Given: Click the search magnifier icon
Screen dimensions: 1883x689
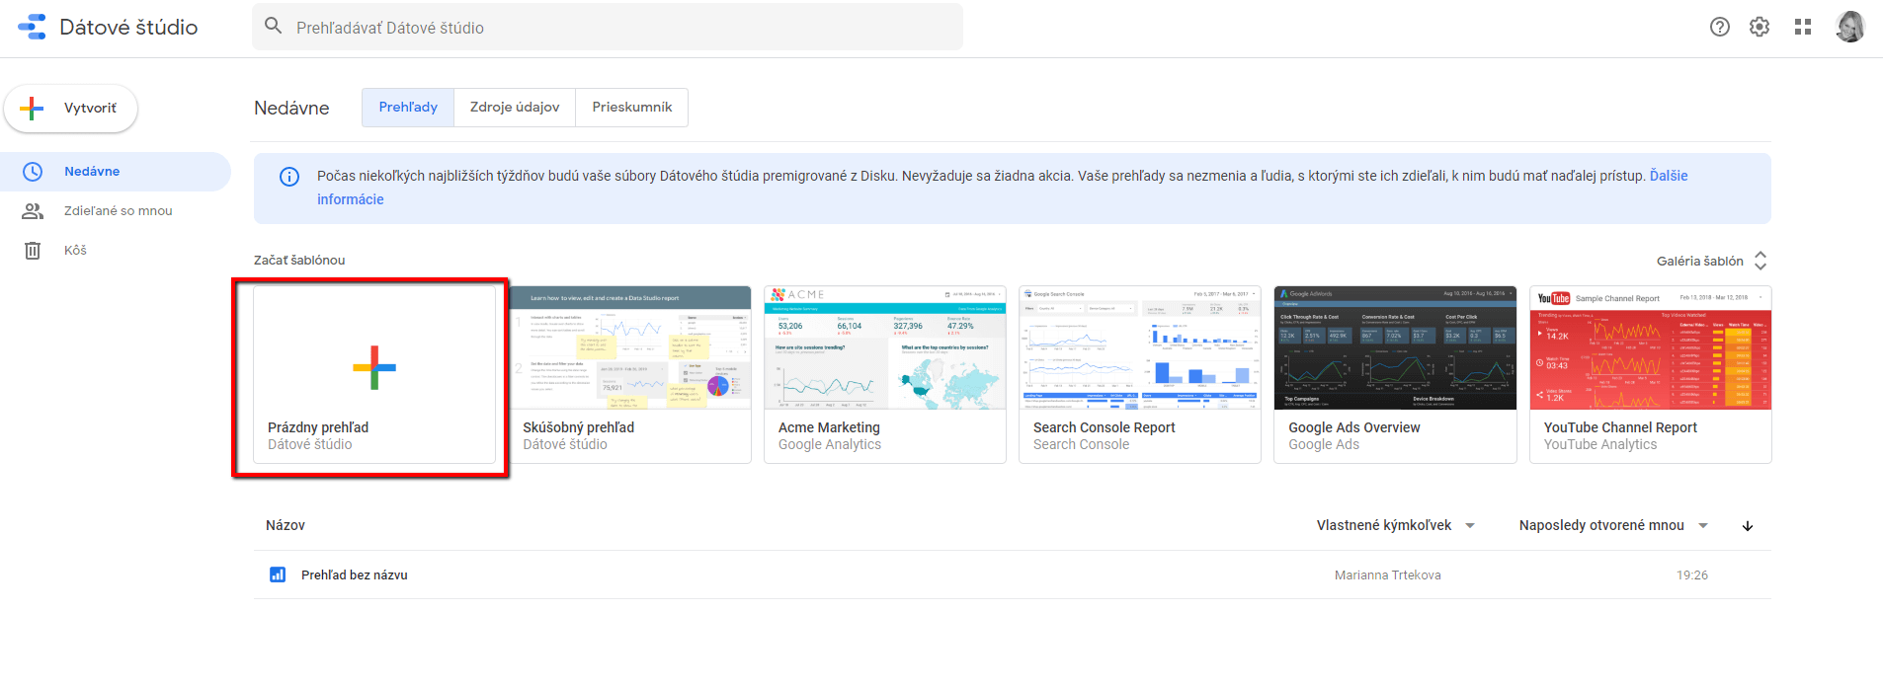Looking at the screenshot, I should pyautogui.click(x=274, y=27).
